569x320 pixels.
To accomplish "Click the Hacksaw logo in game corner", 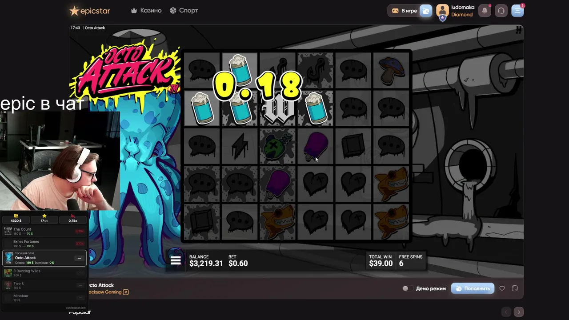I will pos(518,30).
